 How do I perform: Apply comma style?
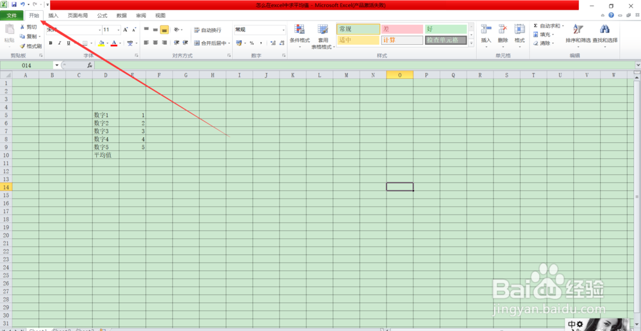pyautogui.click(x=260, y=43)
